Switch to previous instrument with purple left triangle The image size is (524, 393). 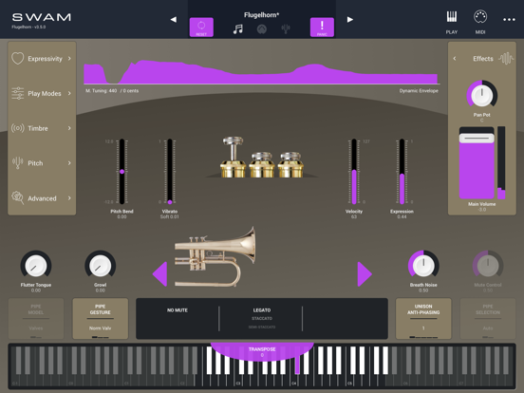[159, 274]
